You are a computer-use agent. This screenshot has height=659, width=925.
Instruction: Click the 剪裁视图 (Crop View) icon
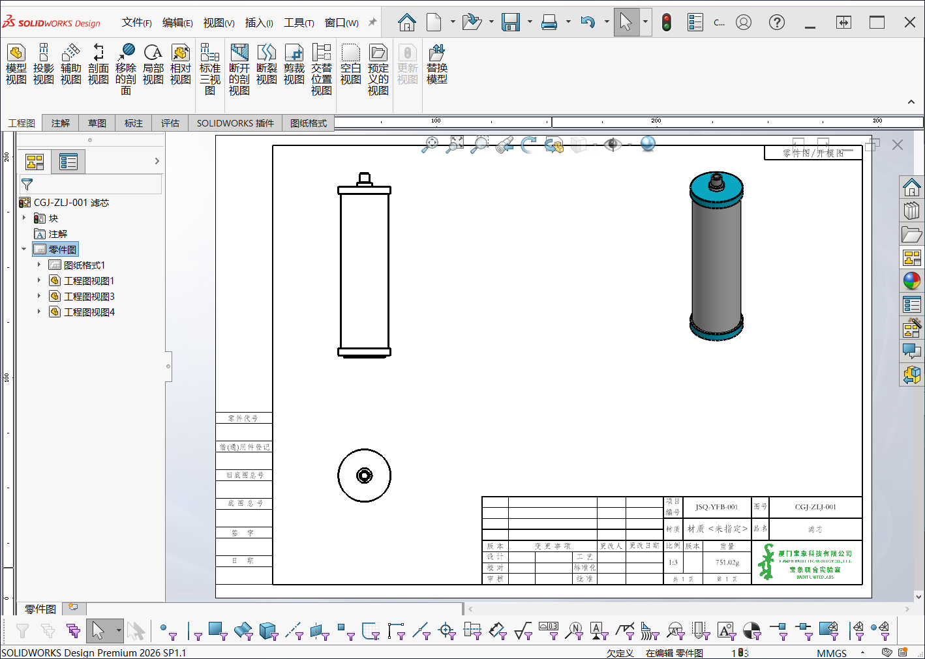(294, 65)
